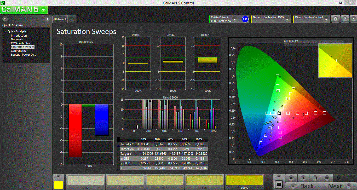Collapse the right side panel arrow
Image resolution: width=357 pixels, height=190 pixels.
tap(353, 19)
